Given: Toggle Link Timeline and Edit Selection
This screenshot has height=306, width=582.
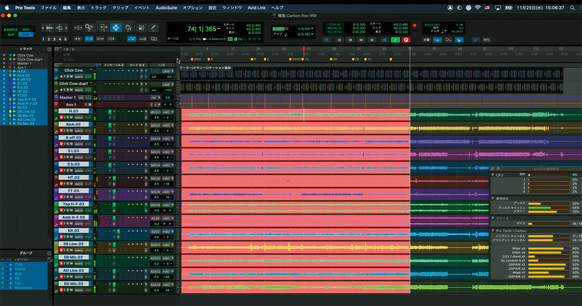Looking at the screenshot, I should pos(89,39).
